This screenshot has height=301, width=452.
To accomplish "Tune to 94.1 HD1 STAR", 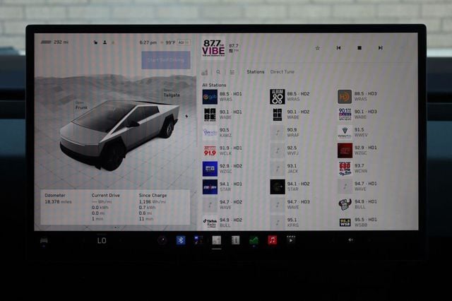I will pyautogui.click(x=222, y=187).
